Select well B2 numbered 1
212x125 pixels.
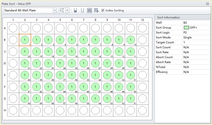(x=25, y=40)
